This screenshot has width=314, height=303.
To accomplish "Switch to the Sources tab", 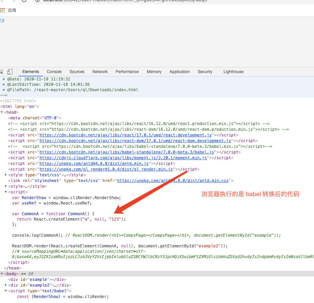I will [x=77, y=72].
